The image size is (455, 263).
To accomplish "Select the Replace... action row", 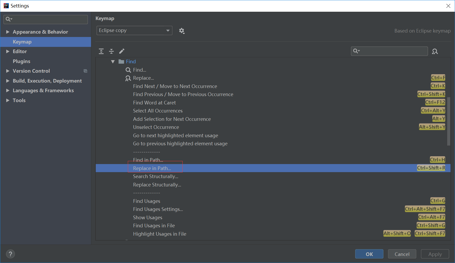I will [273, 78].
